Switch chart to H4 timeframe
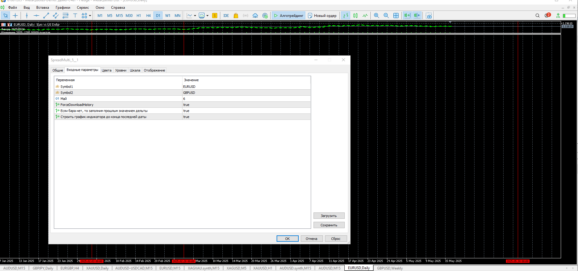 148,16
